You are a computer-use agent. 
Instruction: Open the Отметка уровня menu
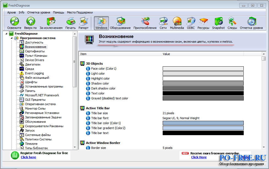click(x=39, y=12)
